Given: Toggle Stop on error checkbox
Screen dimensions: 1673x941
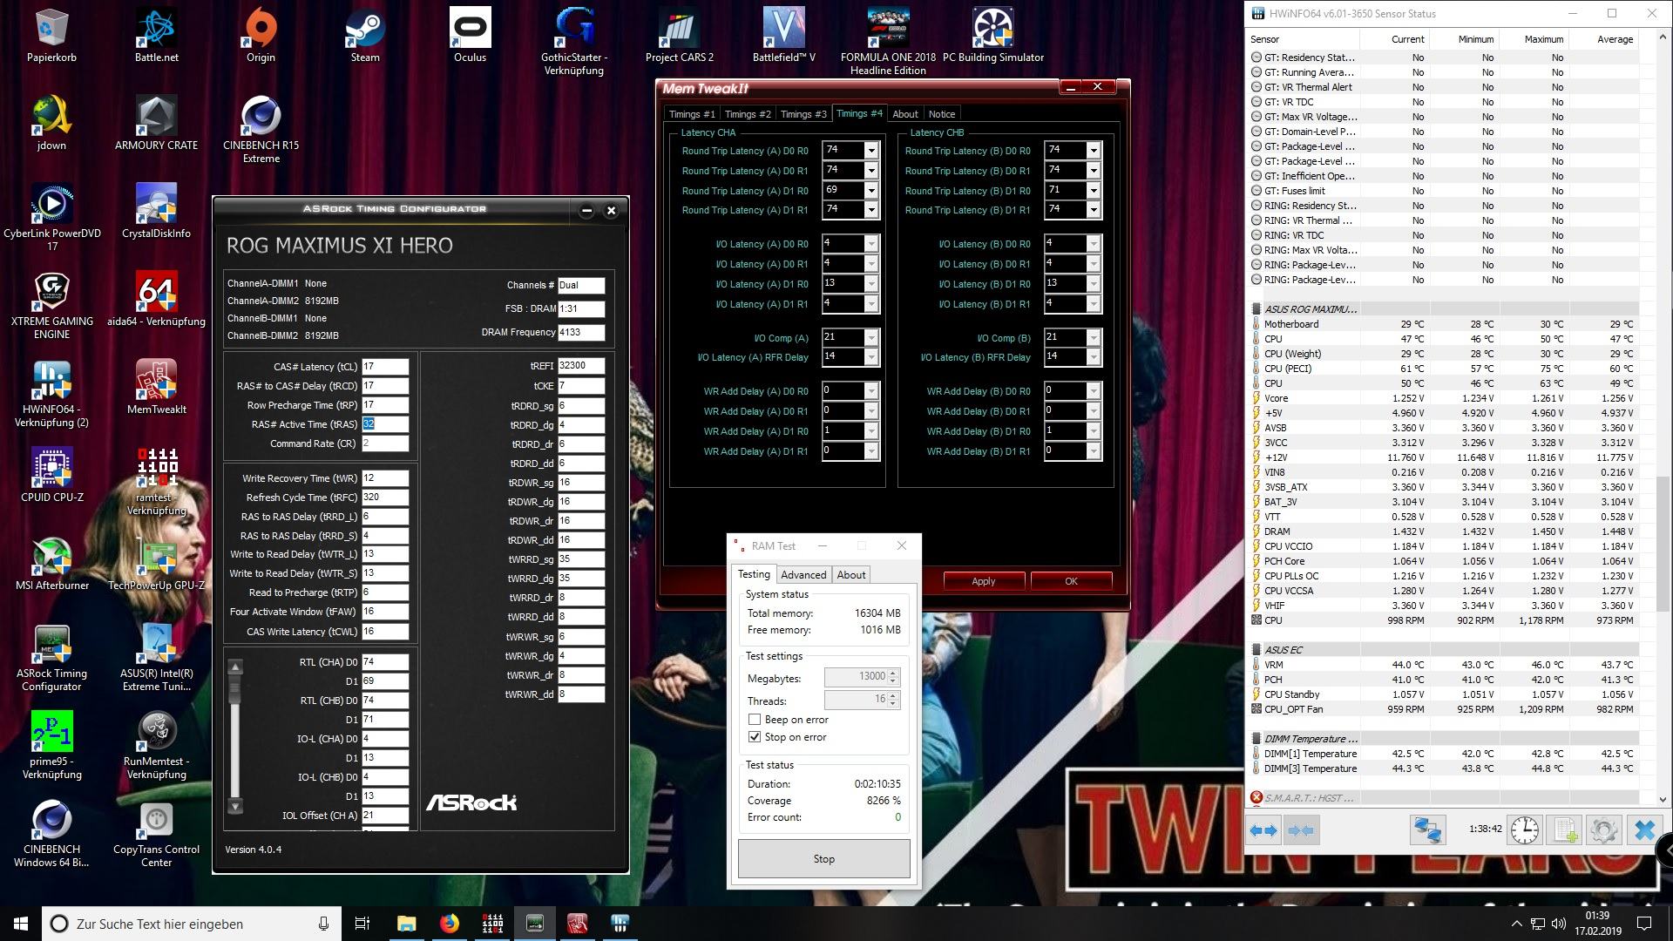Looking at the screenshot, I should click(x=755, y=737).
